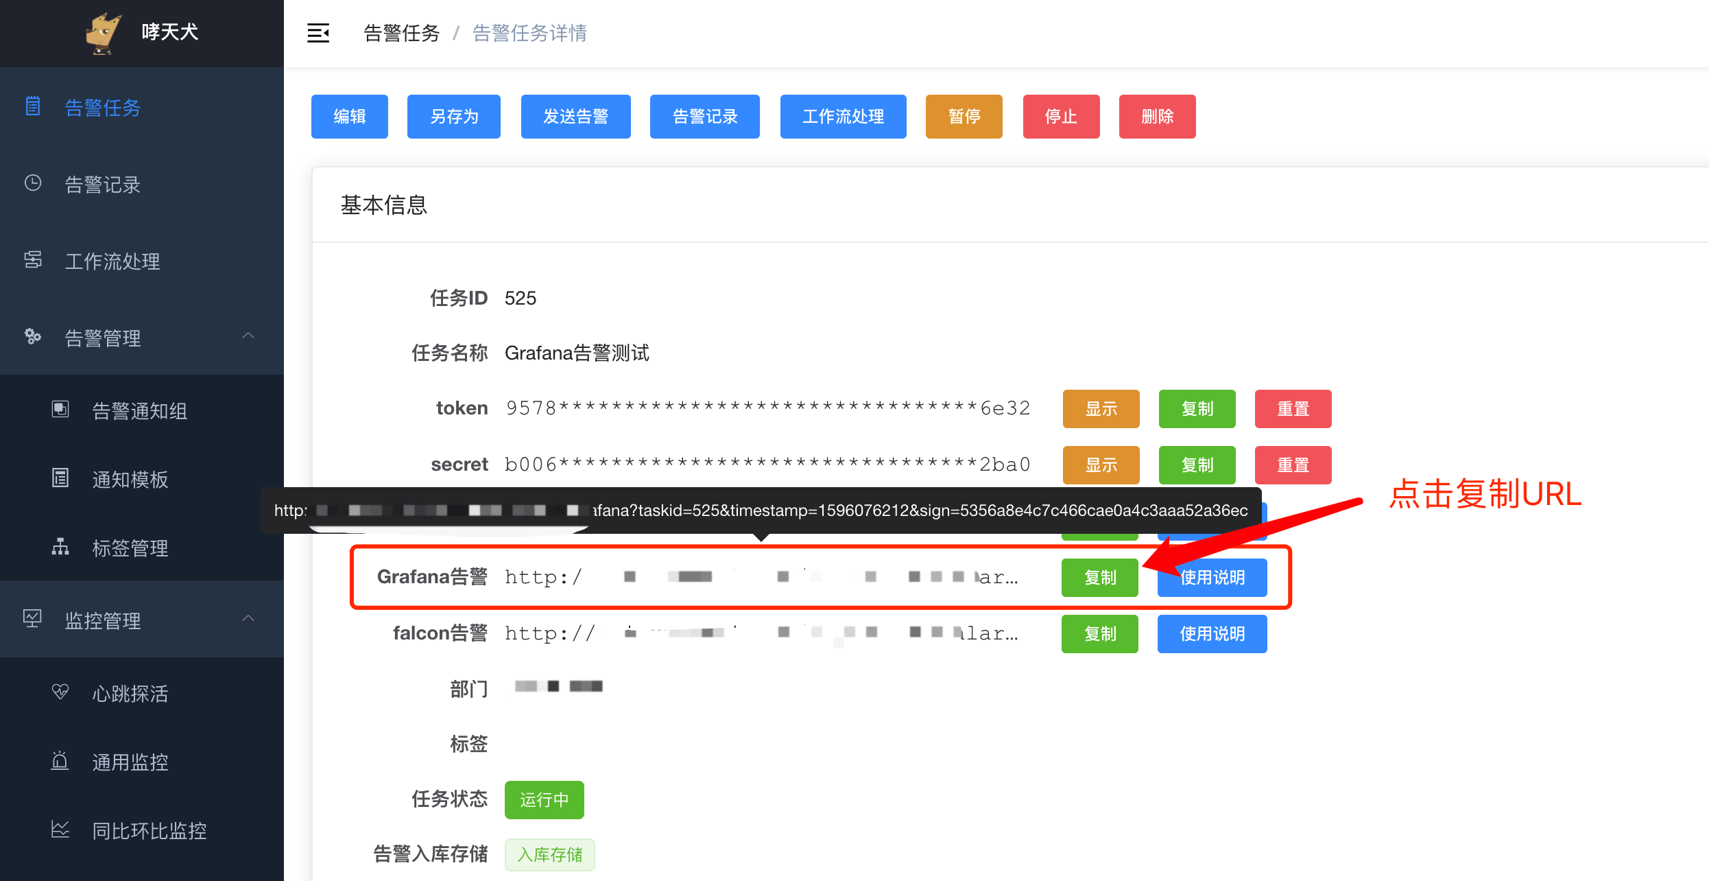Screen dimensions: 1709x881
Task: Delete the task with 删除 button
Action: pyautogui.click(x=1158, y=117)
